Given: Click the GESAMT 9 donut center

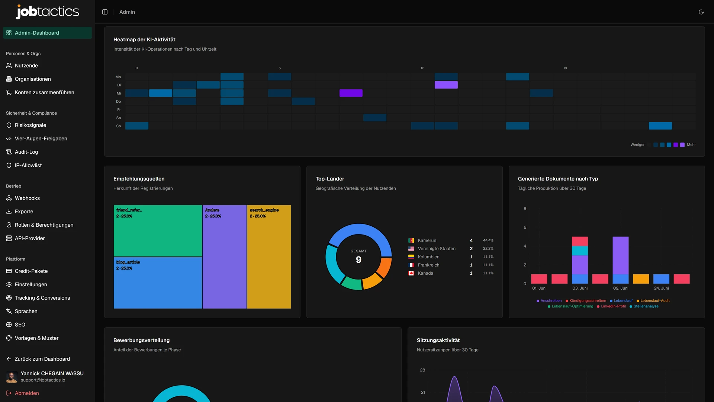Looking at the screenshot, I should (x=358, y=256).
